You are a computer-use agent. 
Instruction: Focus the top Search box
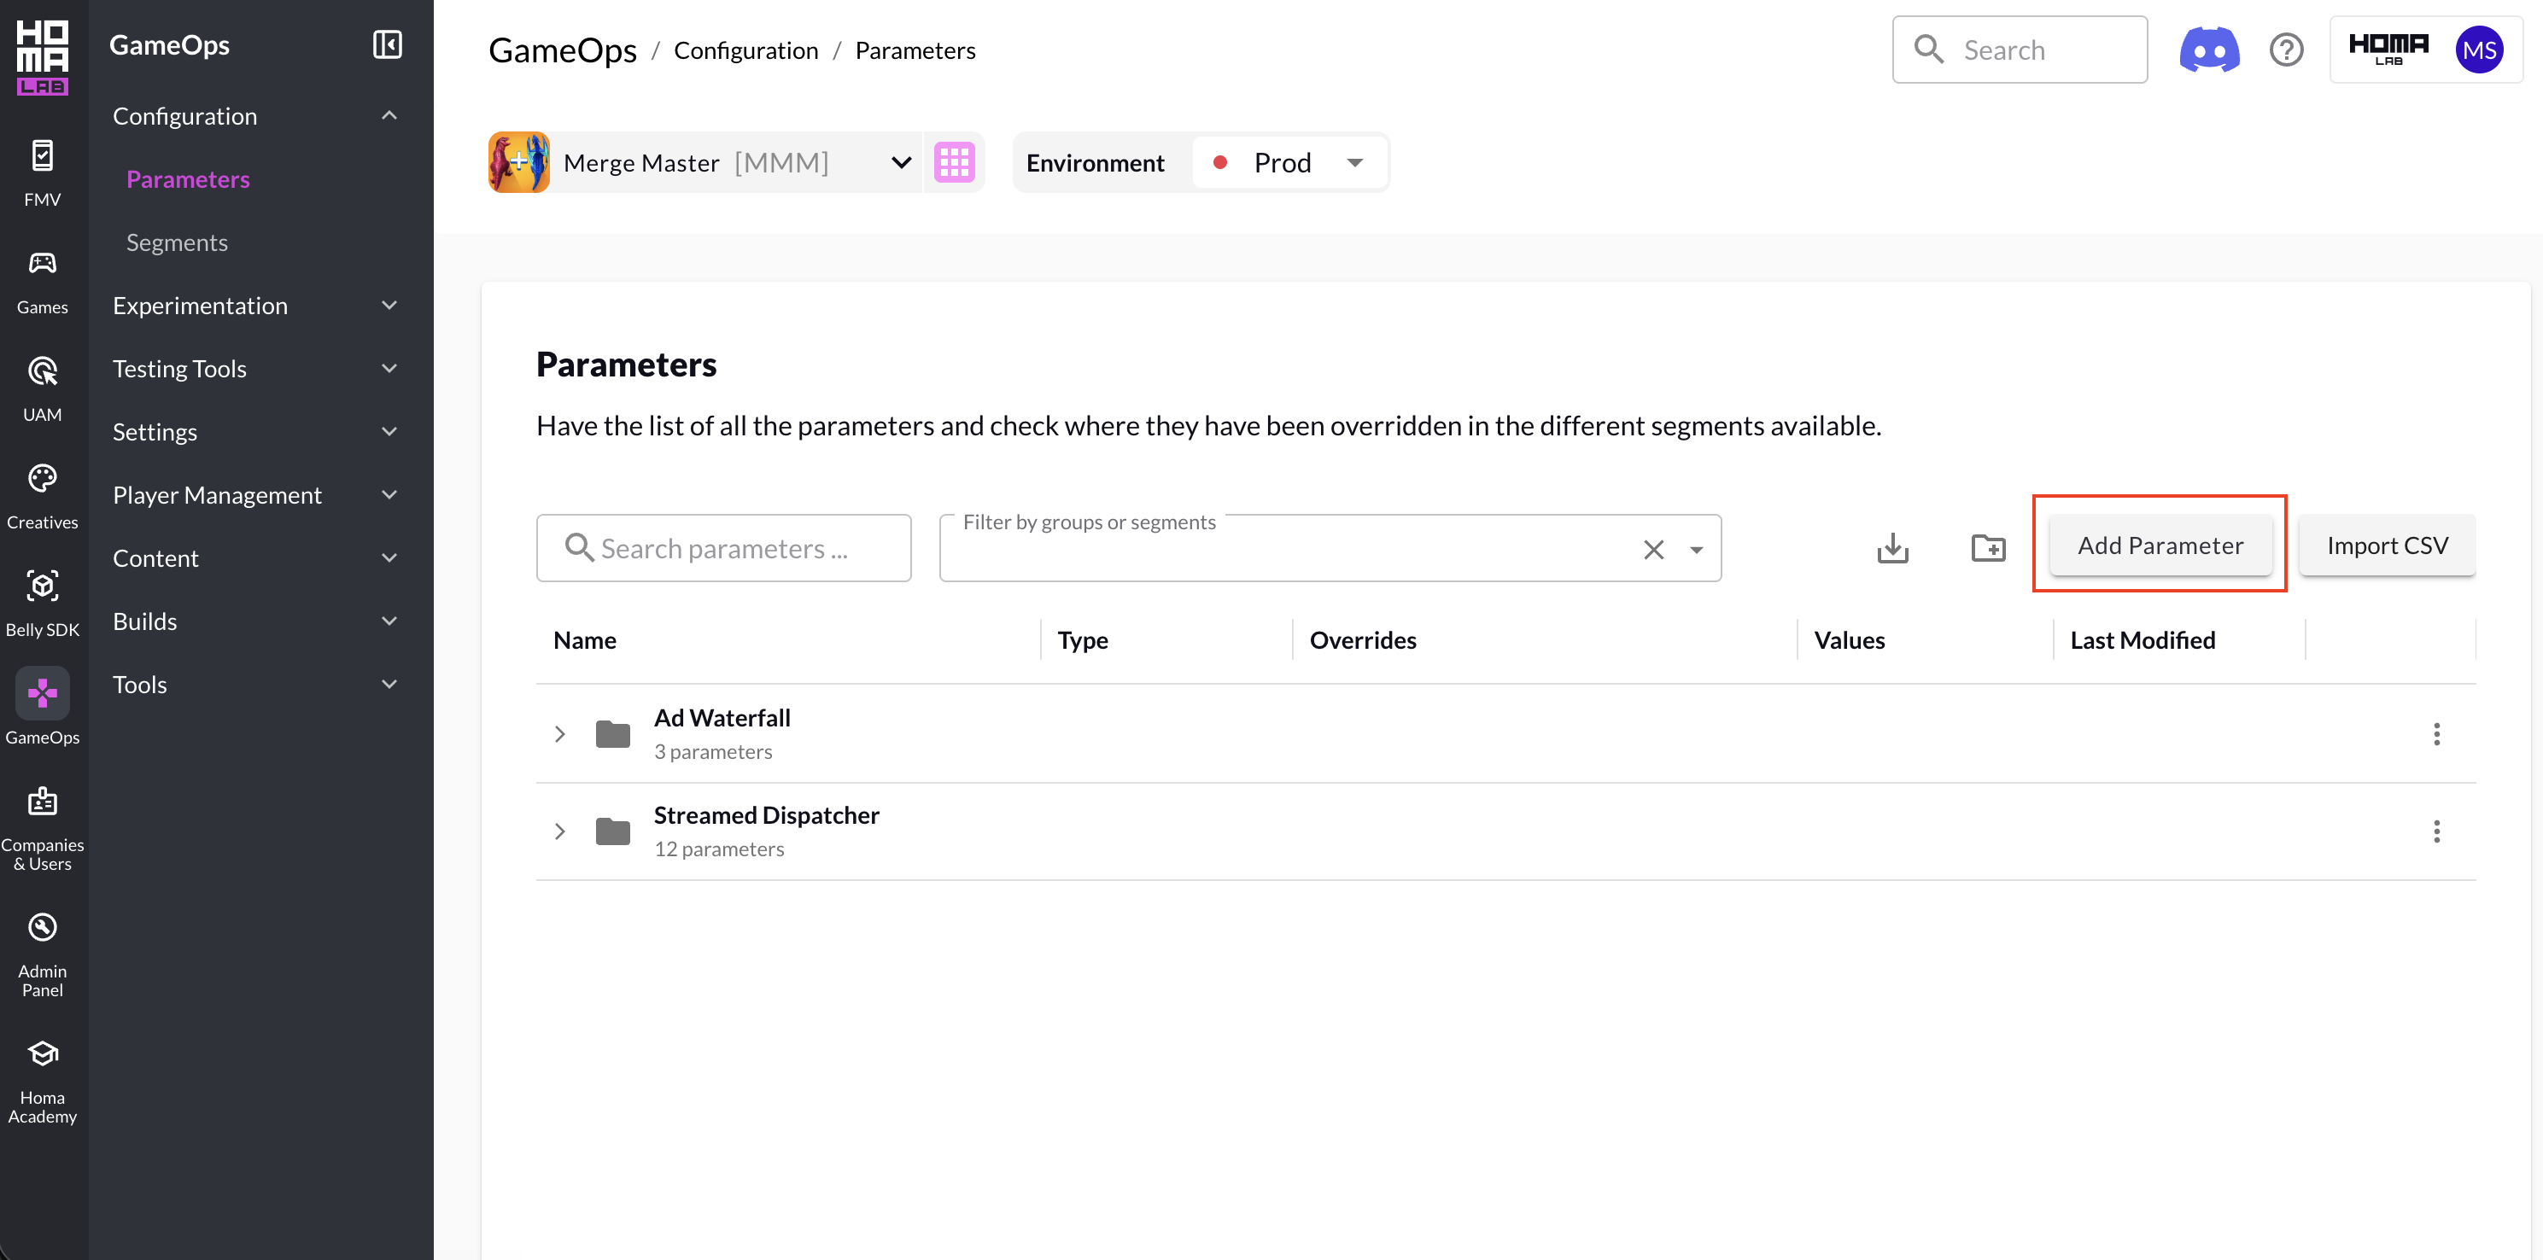point(2020,50)
